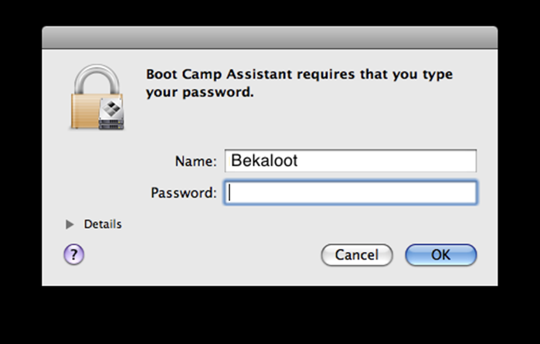
Task: Expand the Details disclosure triangle
Action: click(x=70, y=224)
